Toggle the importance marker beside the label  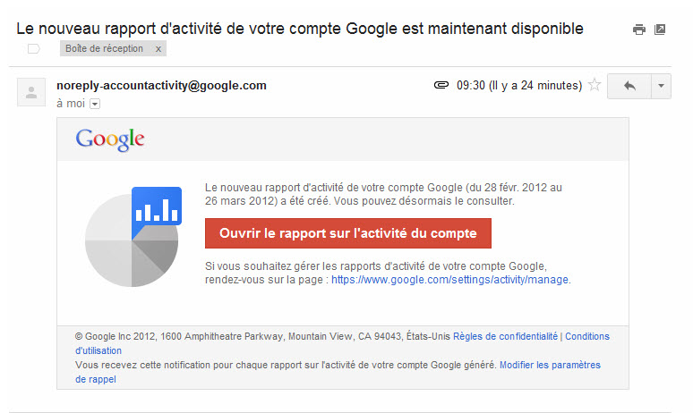pos(34,48)
